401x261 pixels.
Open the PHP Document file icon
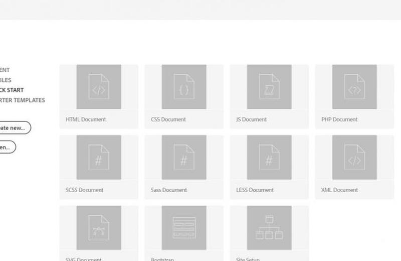pos(354,86)
